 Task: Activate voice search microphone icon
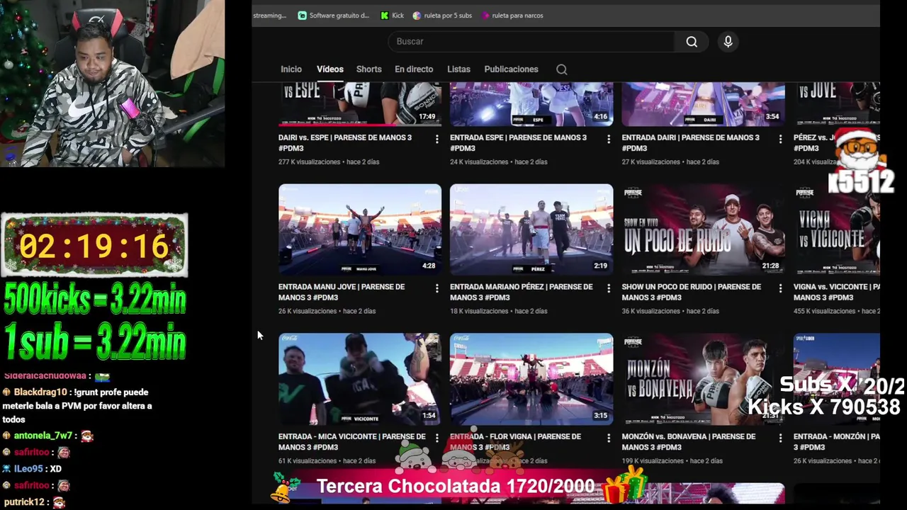728,42
